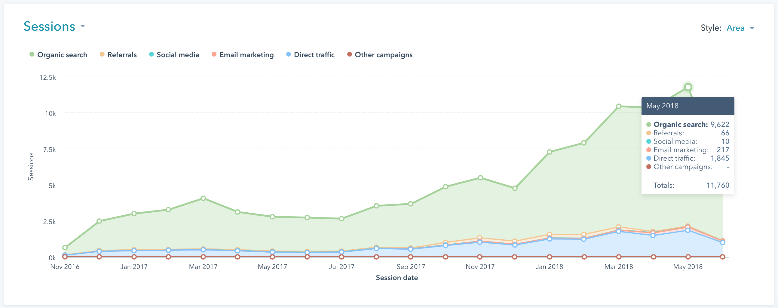Click the Jan 2018 x-axis label
The width and height of the screenshot is (778, 308).
[549, 266]
